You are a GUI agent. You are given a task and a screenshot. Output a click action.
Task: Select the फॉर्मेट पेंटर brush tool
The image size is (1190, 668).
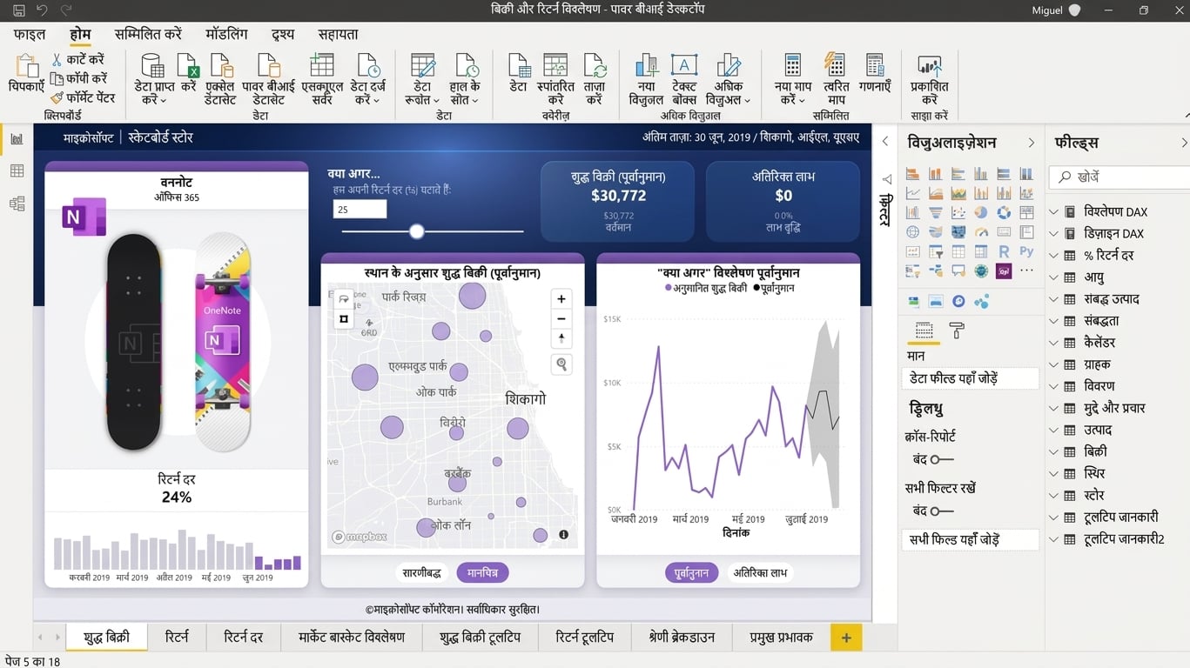tap(57, 98)
